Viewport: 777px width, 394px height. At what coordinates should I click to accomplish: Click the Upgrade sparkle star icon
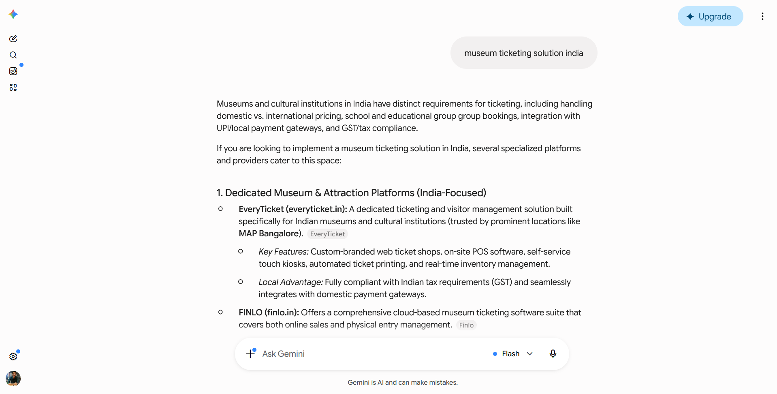click(x=690, y=17)
